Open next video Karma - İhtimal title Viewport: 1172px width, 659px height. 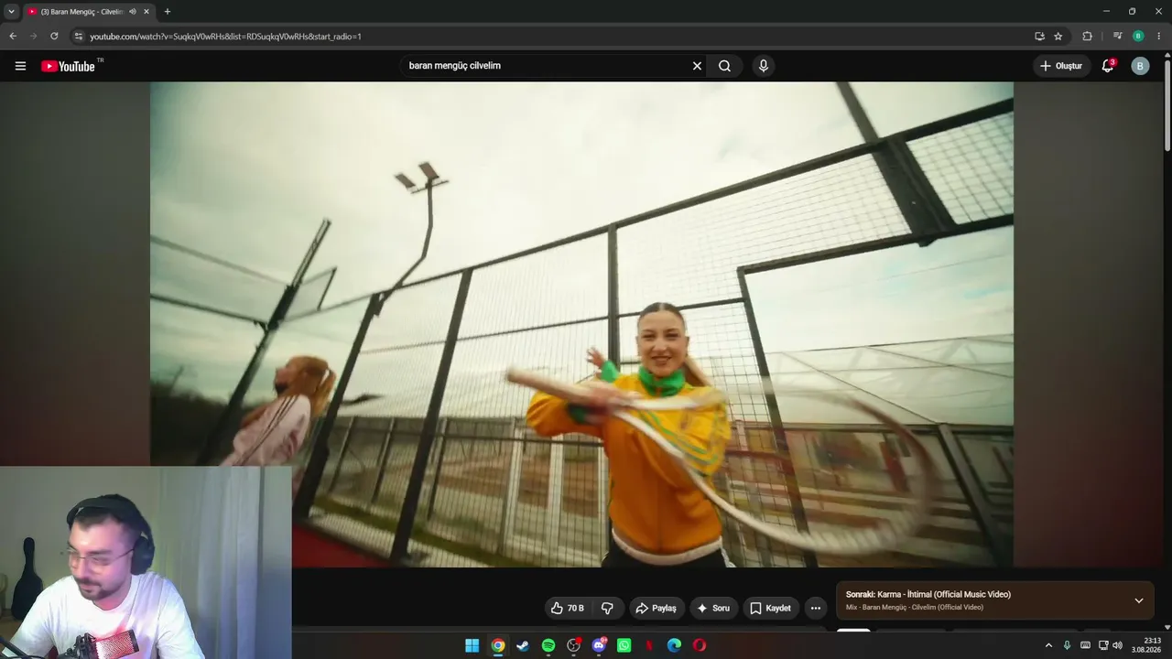coord(928,594)
